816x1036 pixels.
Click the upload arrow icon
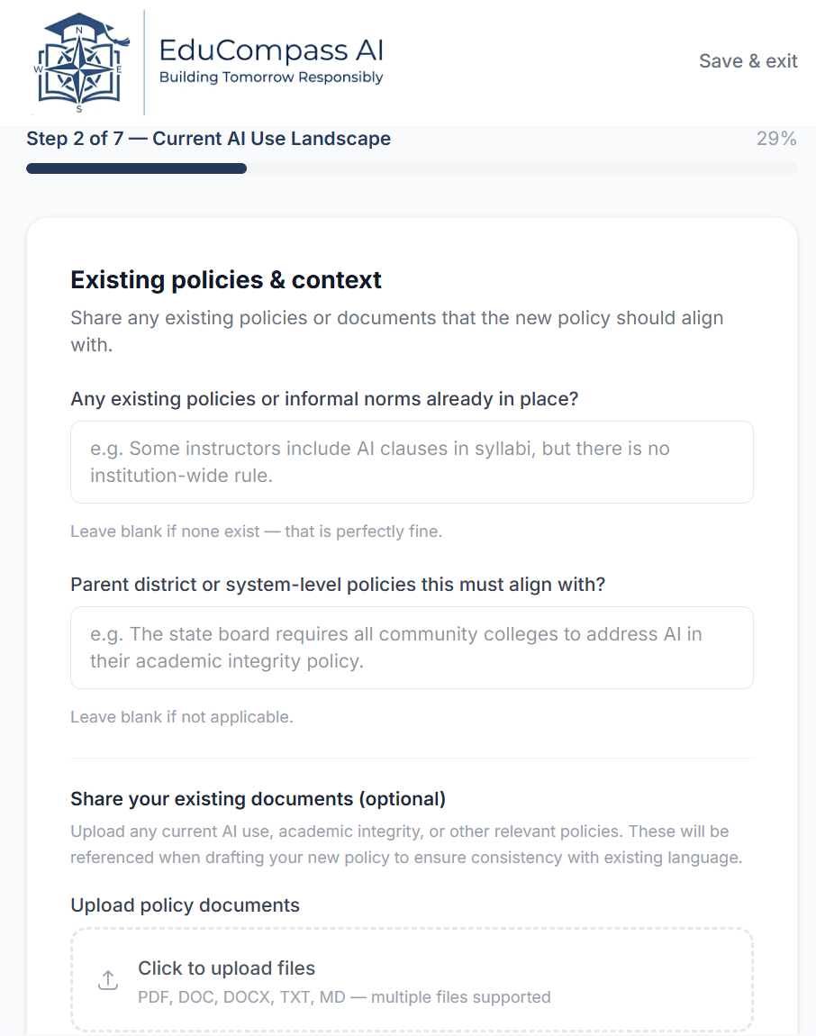(108, 980)
